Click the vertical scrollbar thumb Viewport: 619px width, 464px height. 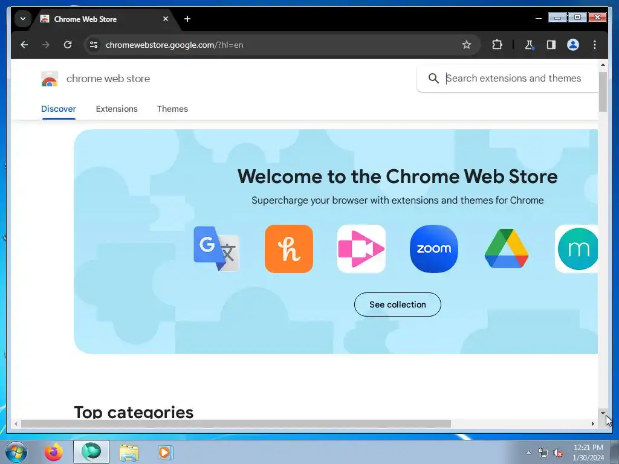coord(603,92)
